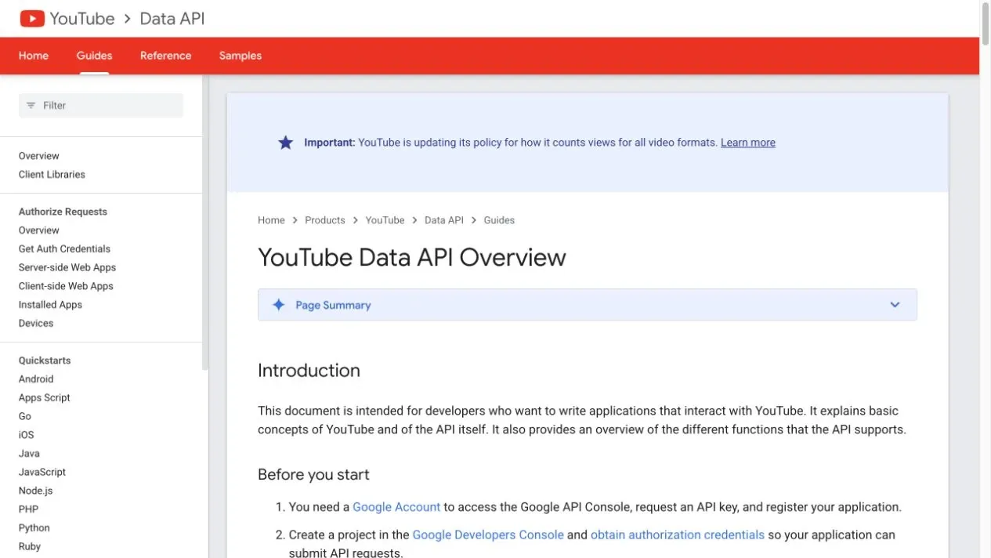991x558 pixels.
Task: Click the Introduction heading
Action: [x=309, y=371]
